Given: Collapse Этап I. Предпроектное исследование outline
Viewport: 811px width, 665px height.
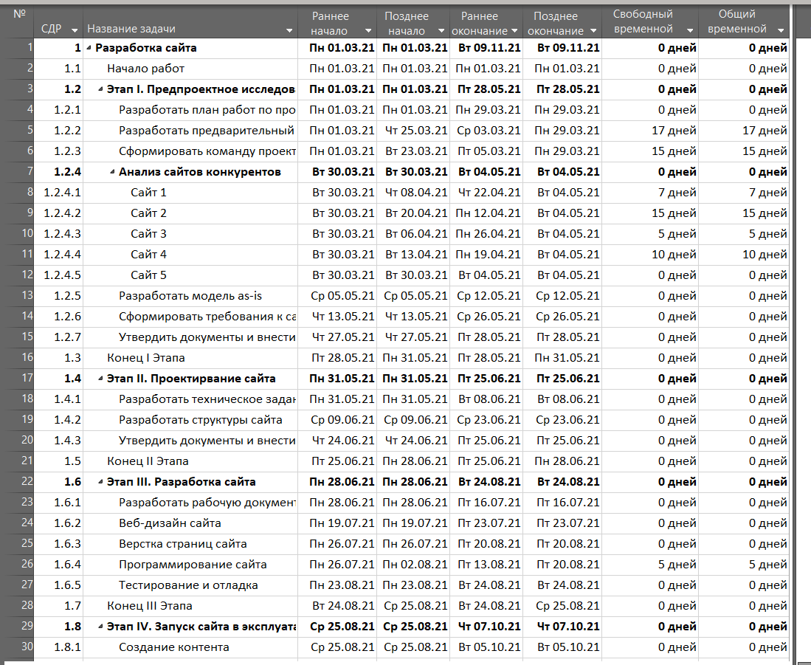Looking at the screenshot, I should click(100, 89).
